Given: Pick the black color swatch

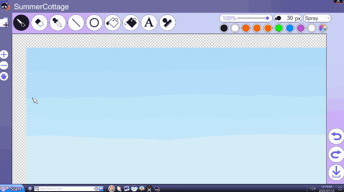Looking at the screenshot, I should click(224, 28).
